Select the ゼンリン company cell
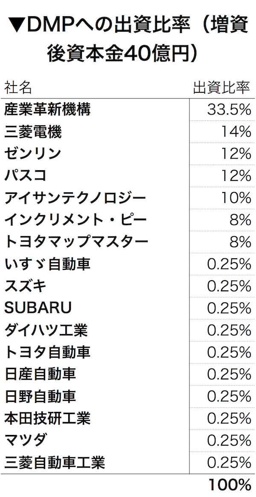This screenshot has height=497, width=256. tap(33, 154)
